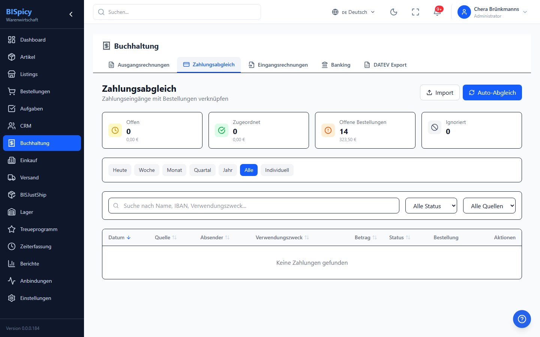Collapse the sidebar with the chevron arrow

coord(71,14)
